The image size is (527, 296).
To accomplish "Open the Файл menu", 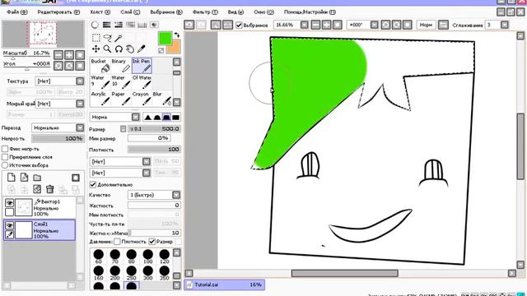I will pyautogui.click(x=16, y=12).
